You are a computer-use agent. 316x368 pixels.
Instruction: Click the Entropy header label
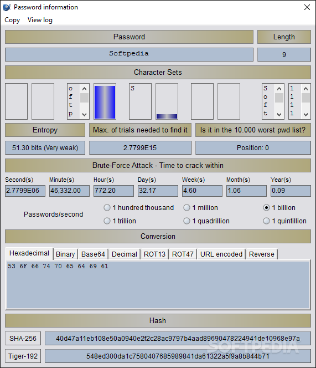45,130
